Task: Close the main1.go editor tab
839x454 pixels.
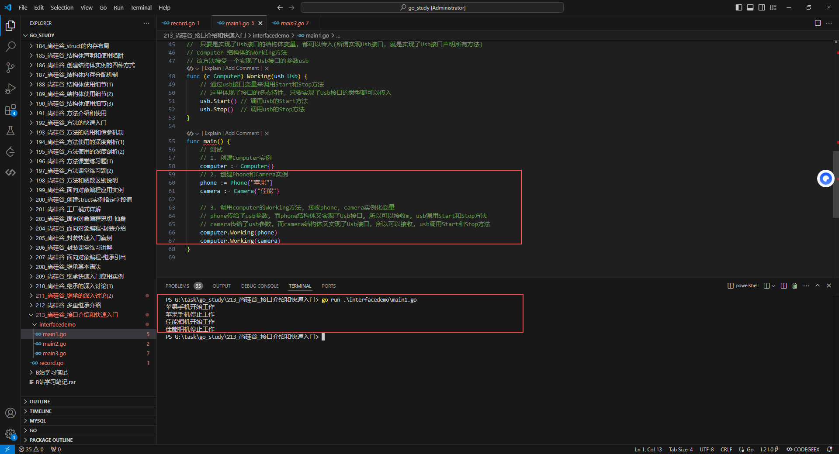Action: [x=260, y=23]
